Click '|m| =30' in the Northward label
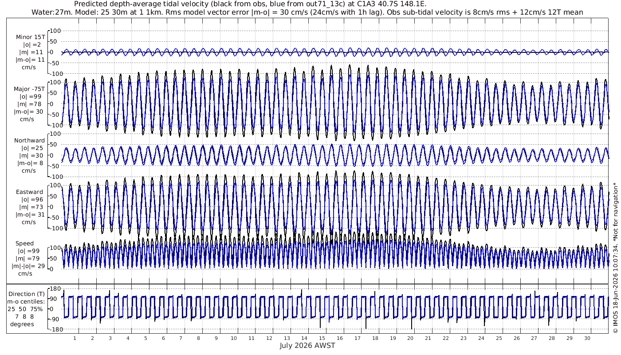Viewport: 621px width, 355px height. pos(31,156)
